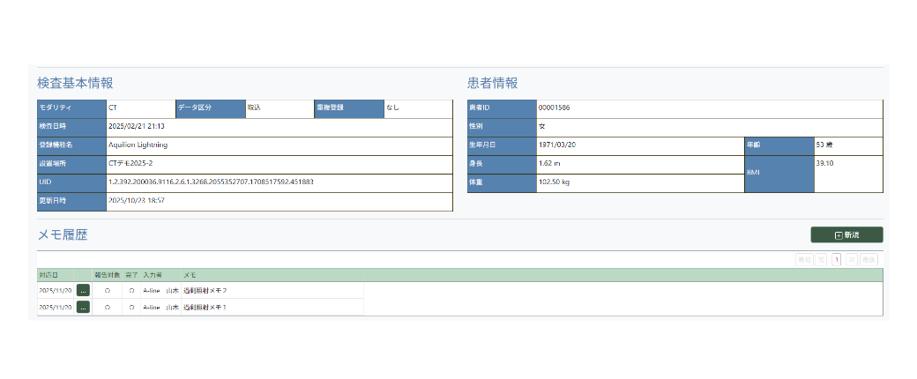Sort memos by the 対応日 column header
The image size is (917, 379).
(48, 275)
